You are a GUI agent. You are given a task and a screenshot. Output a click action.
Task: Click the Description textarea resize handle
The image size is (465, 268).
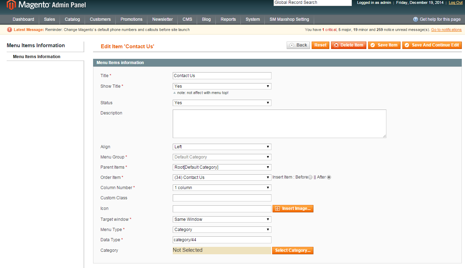(x=384, y=136)
